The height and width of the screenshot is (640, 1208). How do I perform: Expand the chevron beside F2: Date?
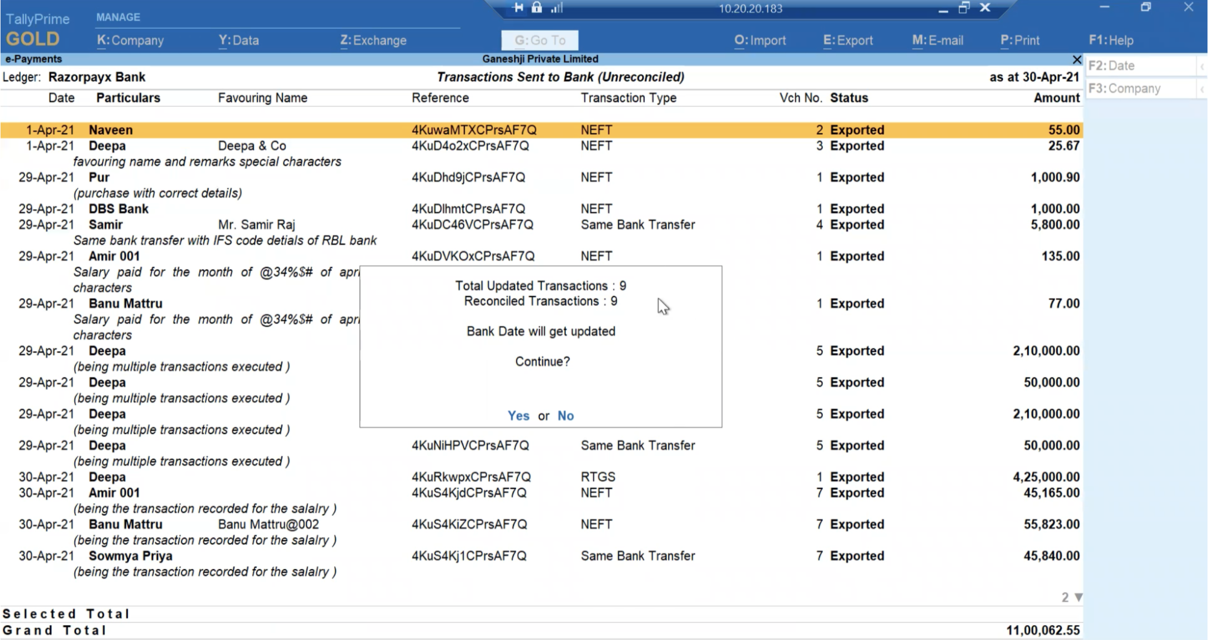(1202, 66)
